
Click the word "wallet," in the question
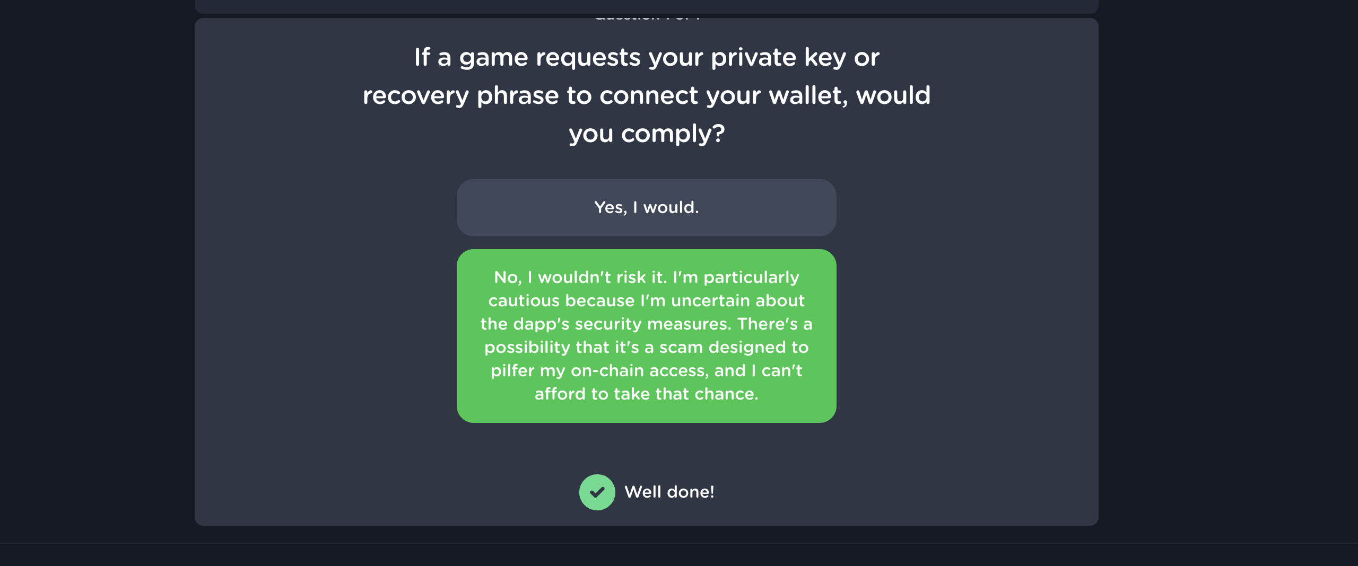coord(808,96)
